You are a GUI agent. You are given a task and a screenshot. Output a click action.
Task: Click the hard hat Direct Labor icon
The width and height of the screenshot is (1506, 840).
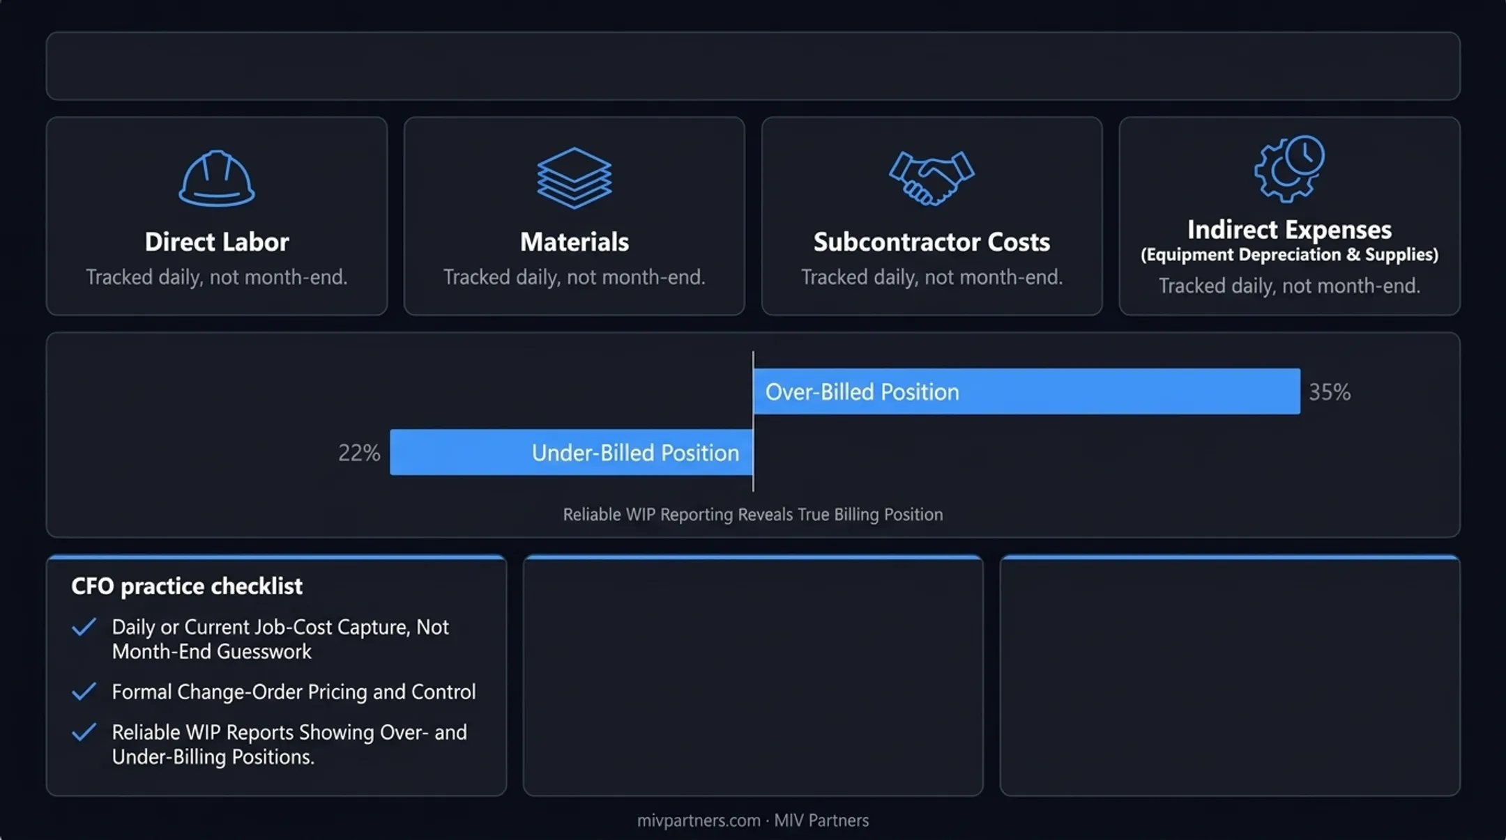pos(217,178)
